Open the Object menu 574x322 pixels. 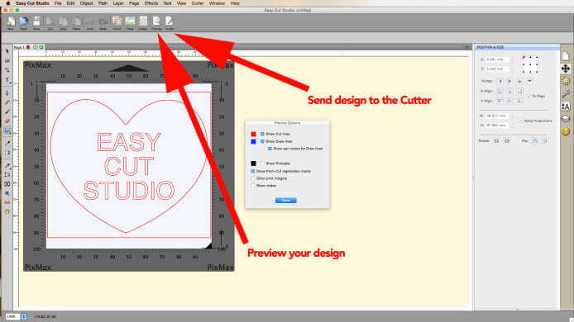86,3
